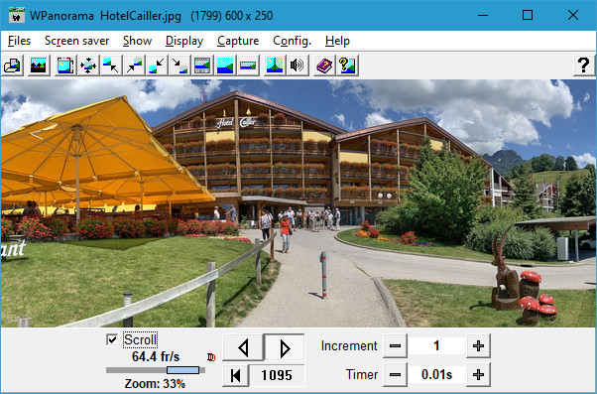The width and height of the screenshot is (597, 394).
Task: Toggle sound with the speaker icon
Action: (x=298, y=66)
